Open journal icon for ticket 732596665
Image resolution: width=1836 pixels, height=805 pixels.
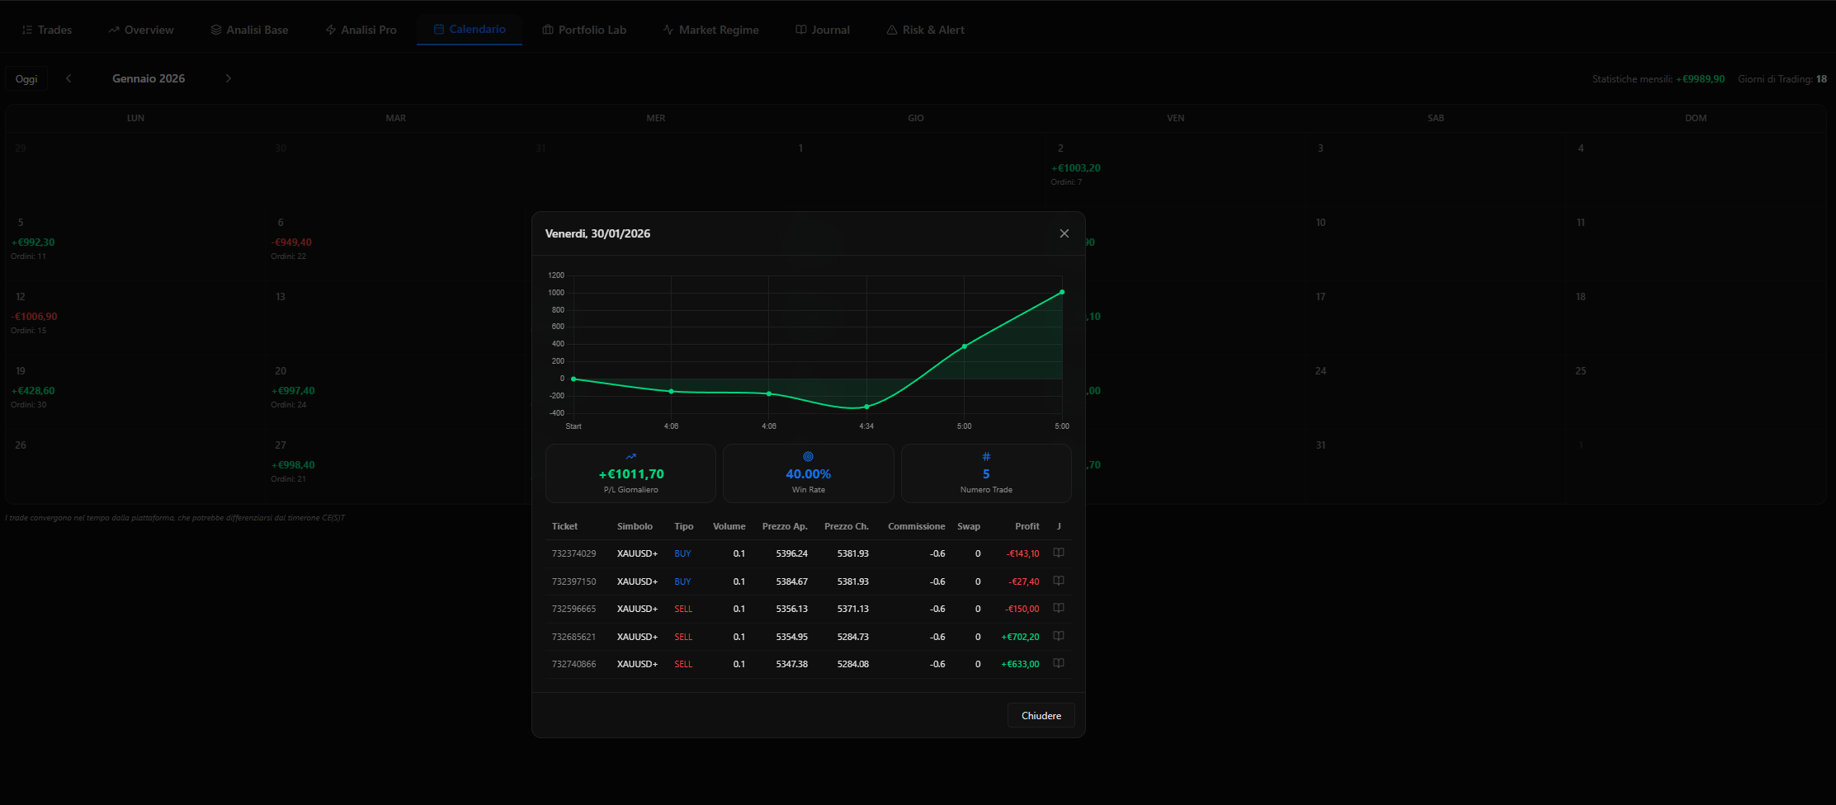(1059, 609)
